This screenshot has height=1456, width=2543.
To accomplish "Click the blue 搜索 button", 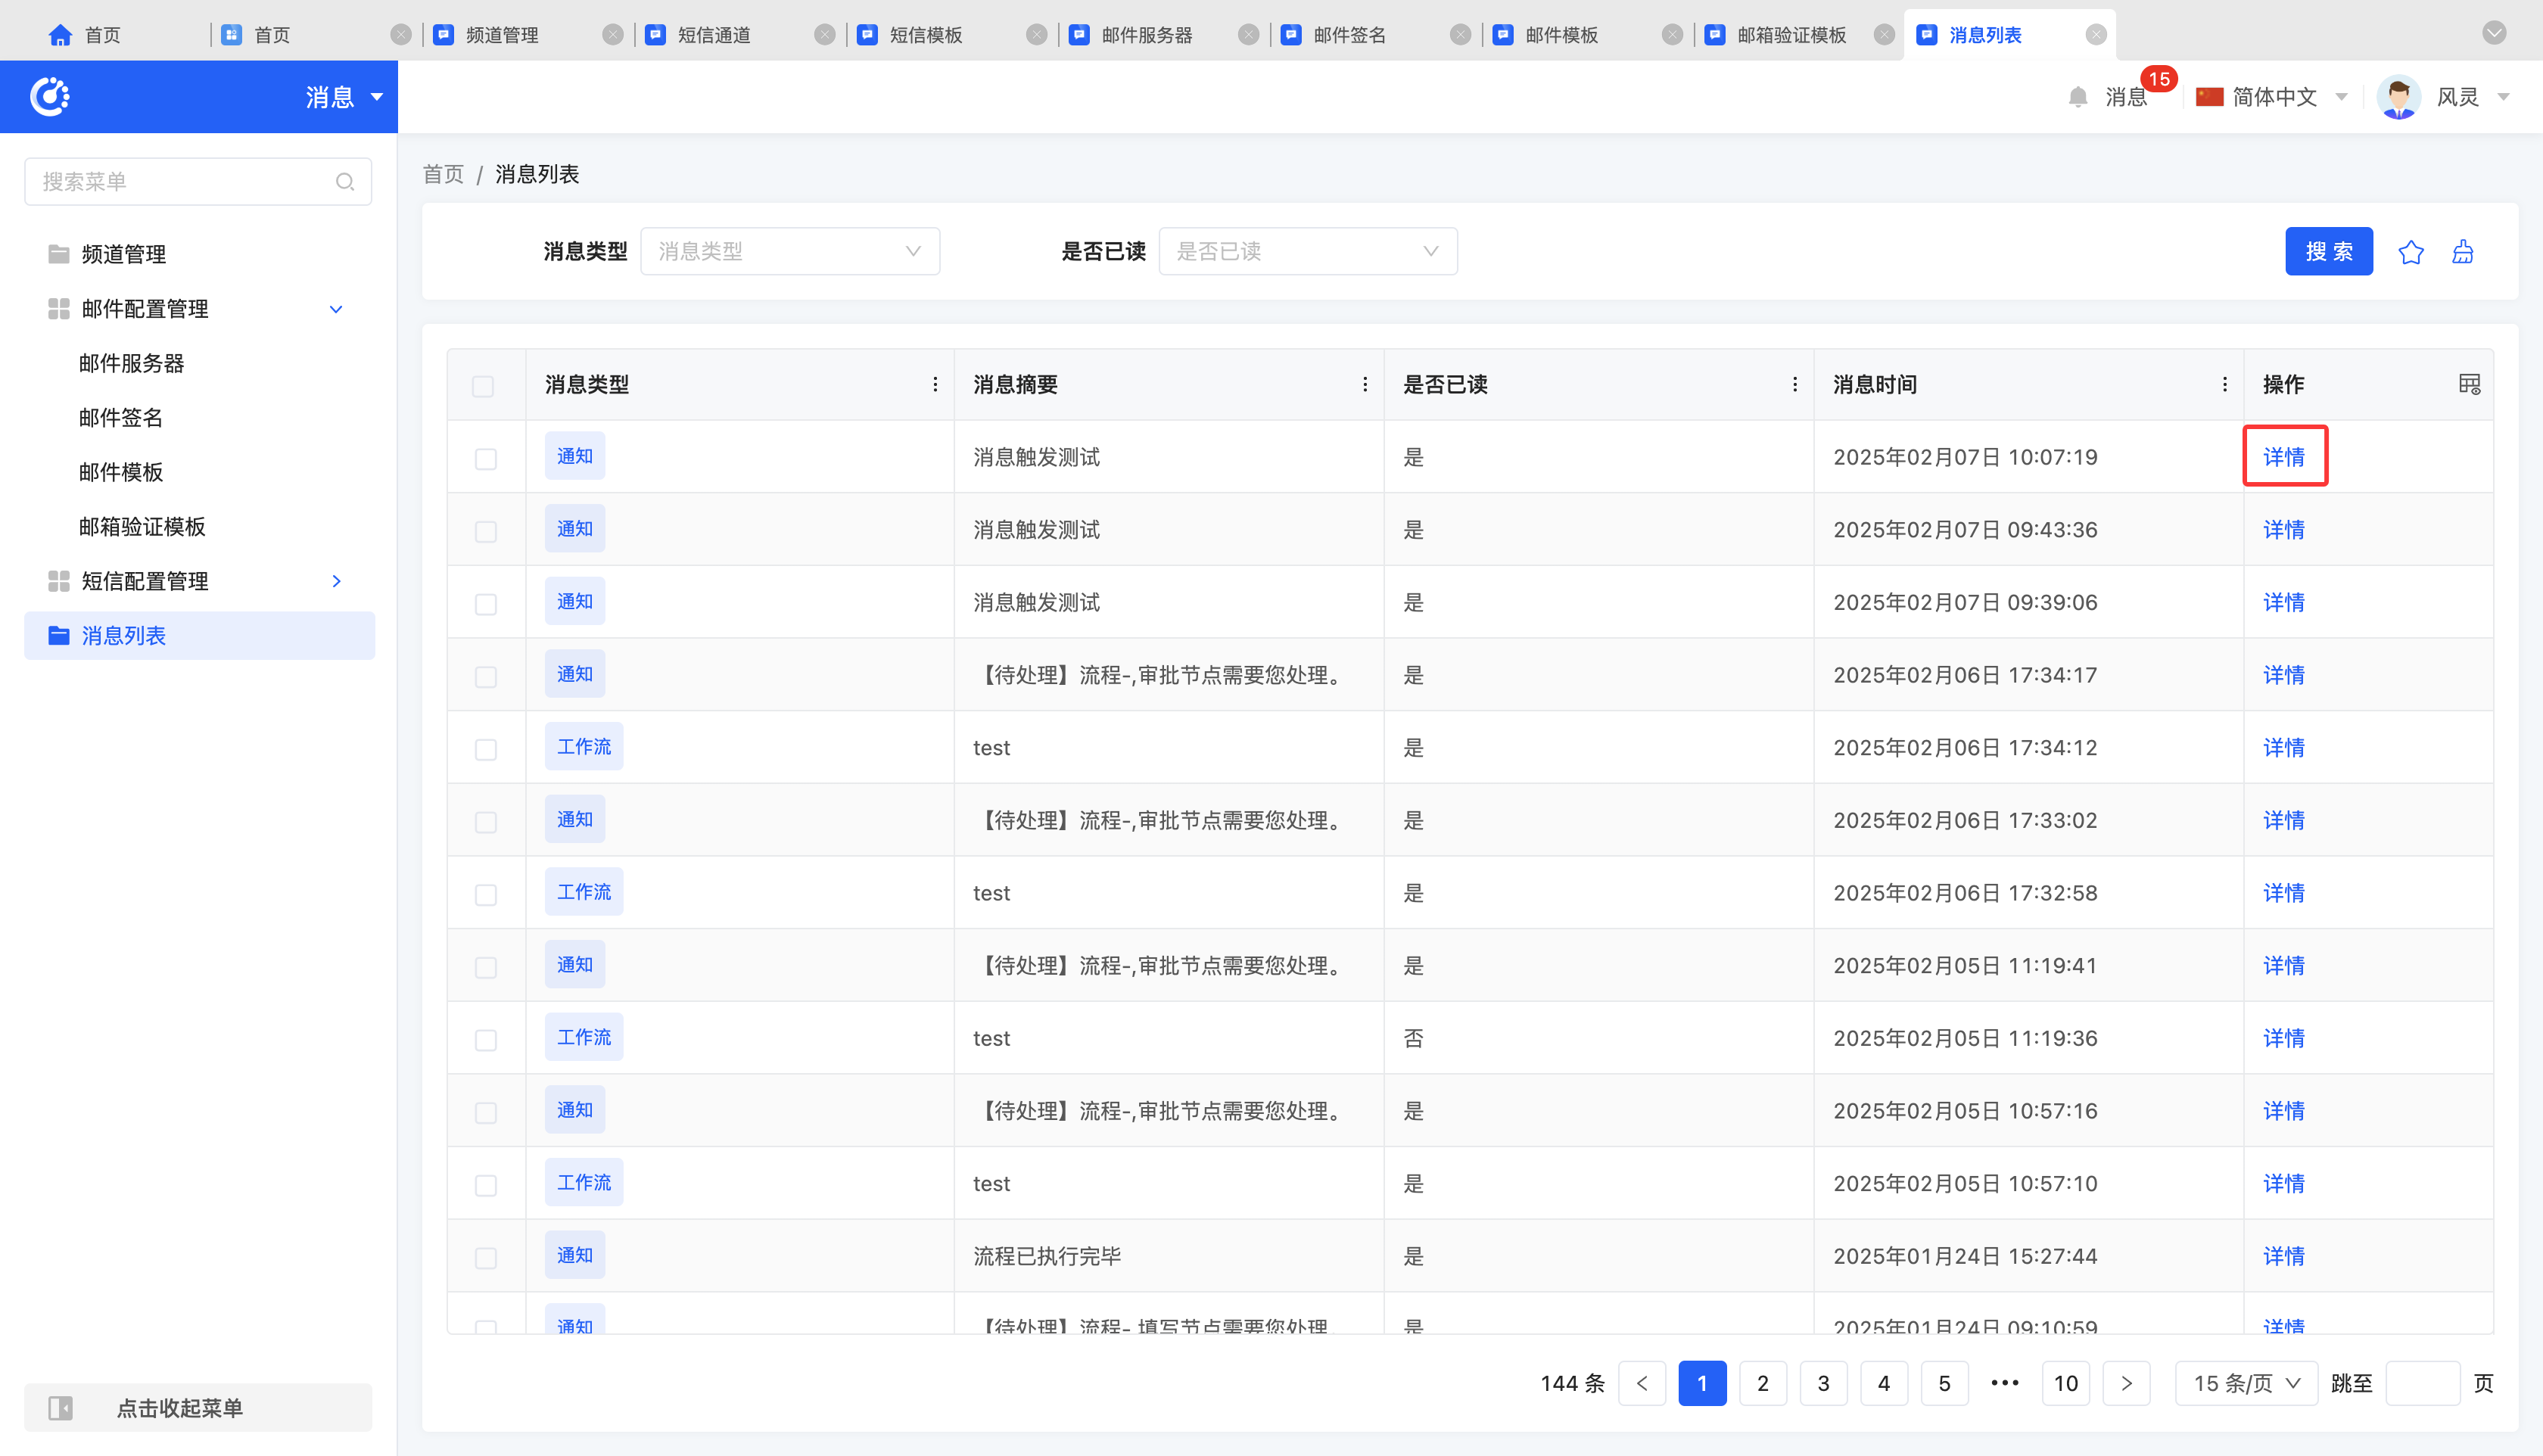I will [x=2328, y=252].
